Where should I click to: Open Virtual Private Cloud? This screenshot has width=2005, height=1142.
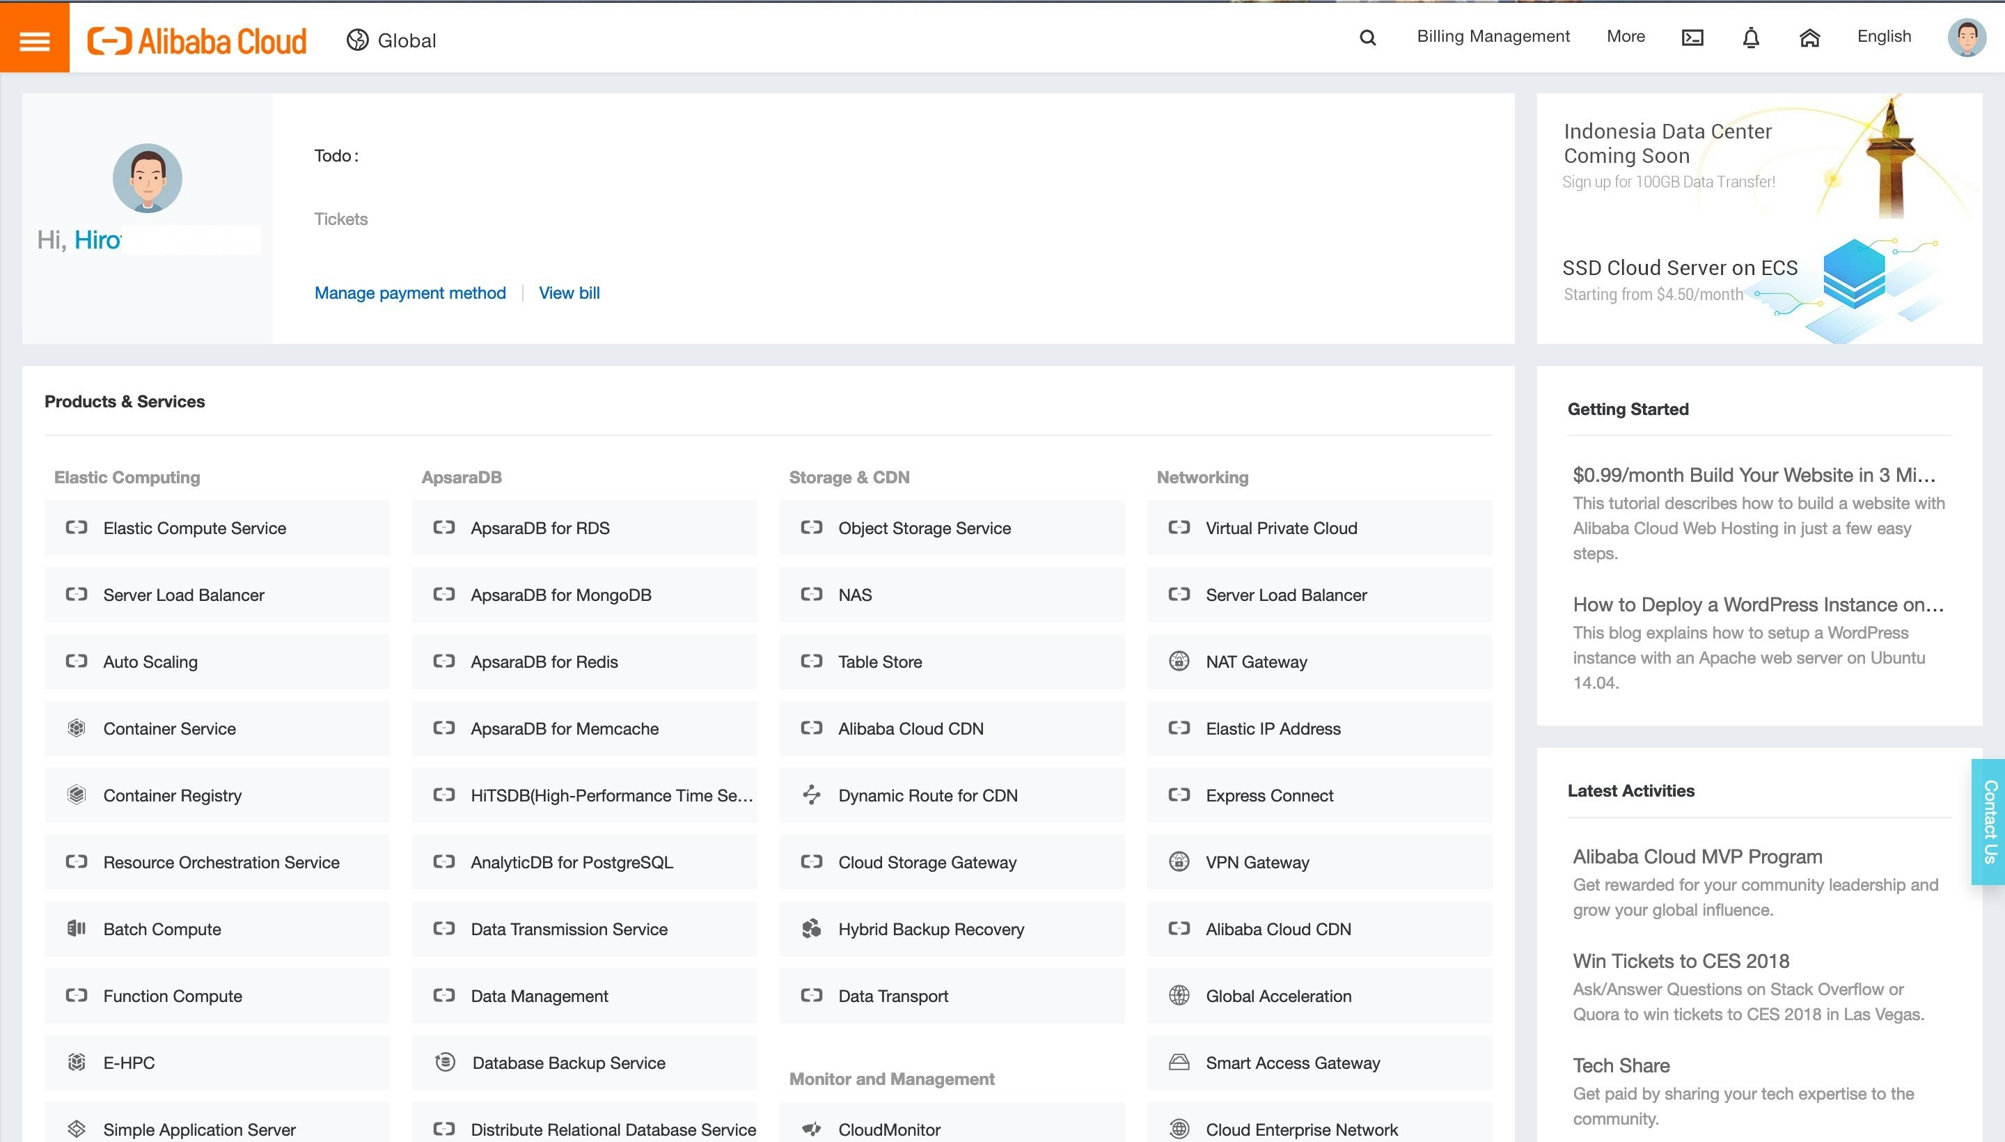[1320, 527]
